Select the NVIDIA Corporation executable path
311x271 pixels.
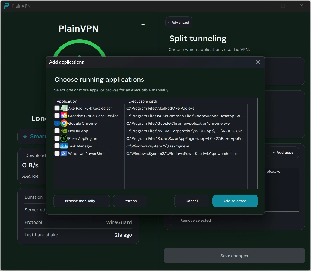pyautogui.click(x=186, y=131)
